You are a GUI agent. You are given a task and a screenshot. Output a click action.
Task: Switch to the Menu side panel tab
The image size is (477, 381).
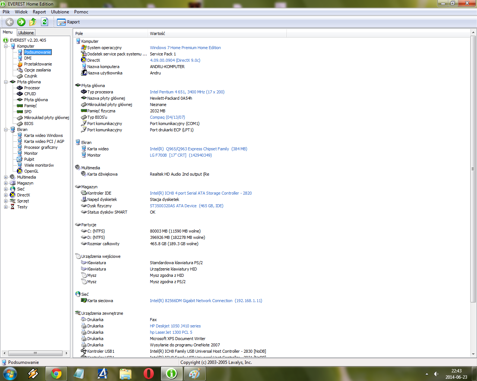pos(7,32)
